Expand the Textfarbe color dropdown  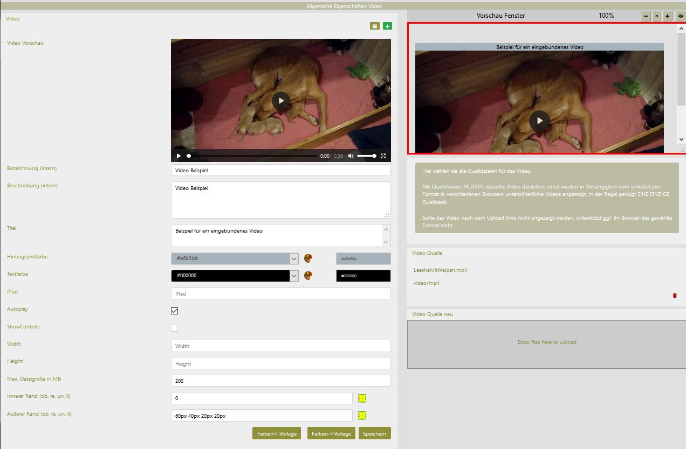pyautogui.click(x=294, y=276)
